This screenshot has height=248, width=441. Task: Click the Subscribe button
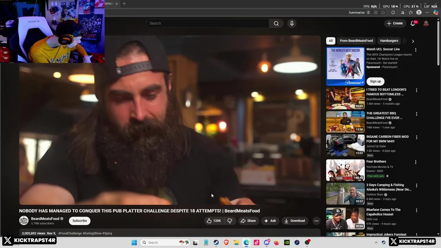(80, 221)
